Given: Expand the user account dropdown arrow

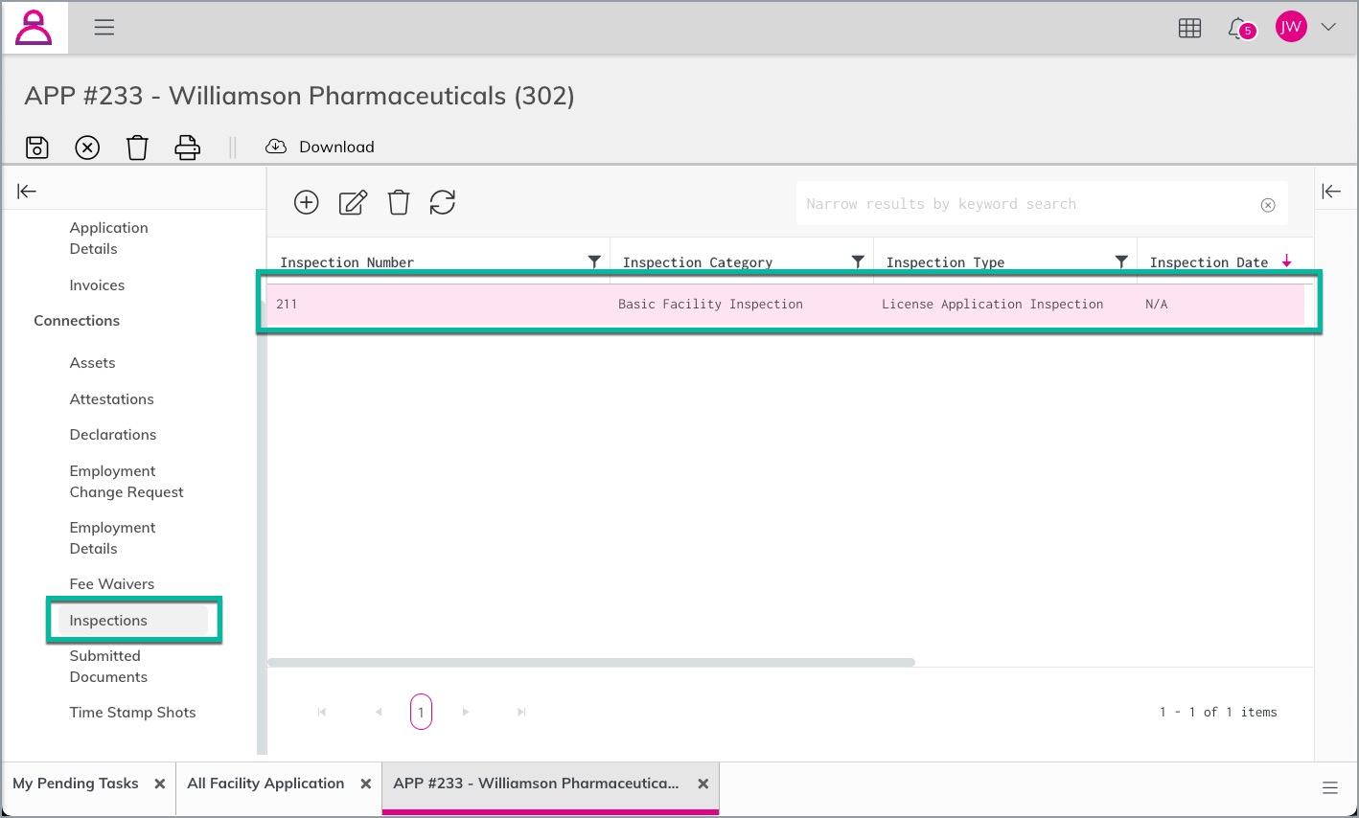Looking at the screenshot, I should pos(1328,27).
